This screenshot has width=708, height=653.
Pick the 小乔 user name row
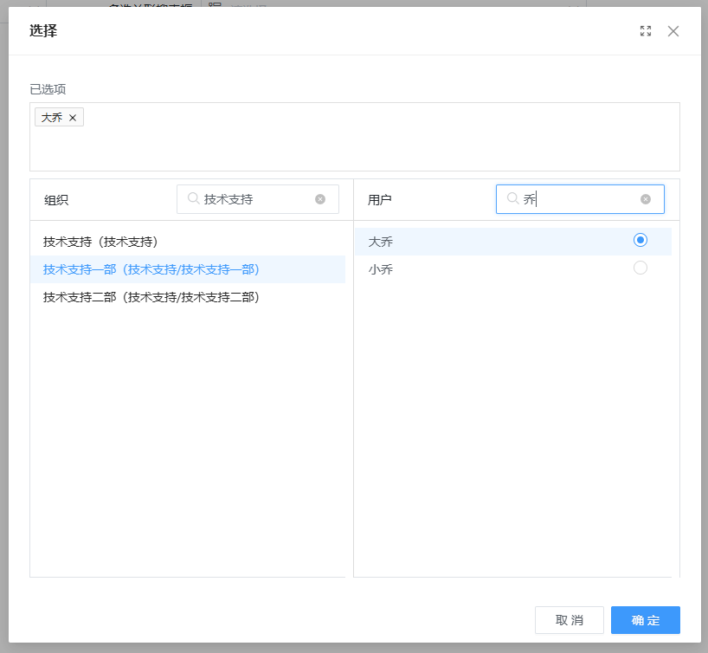point(381,269)
